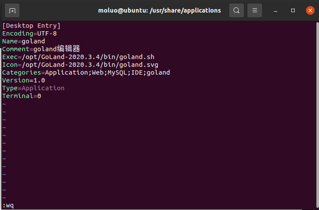Image resolution: width=319 pixels, height=210 pixels.
Task: Click the Version=1.0 line
Action: coord(23,80)
